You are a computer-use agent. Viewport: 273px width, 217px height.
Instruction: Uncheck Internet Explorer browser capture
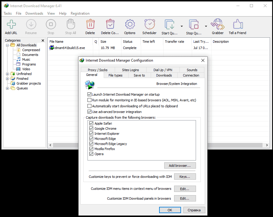click(91, 134)
